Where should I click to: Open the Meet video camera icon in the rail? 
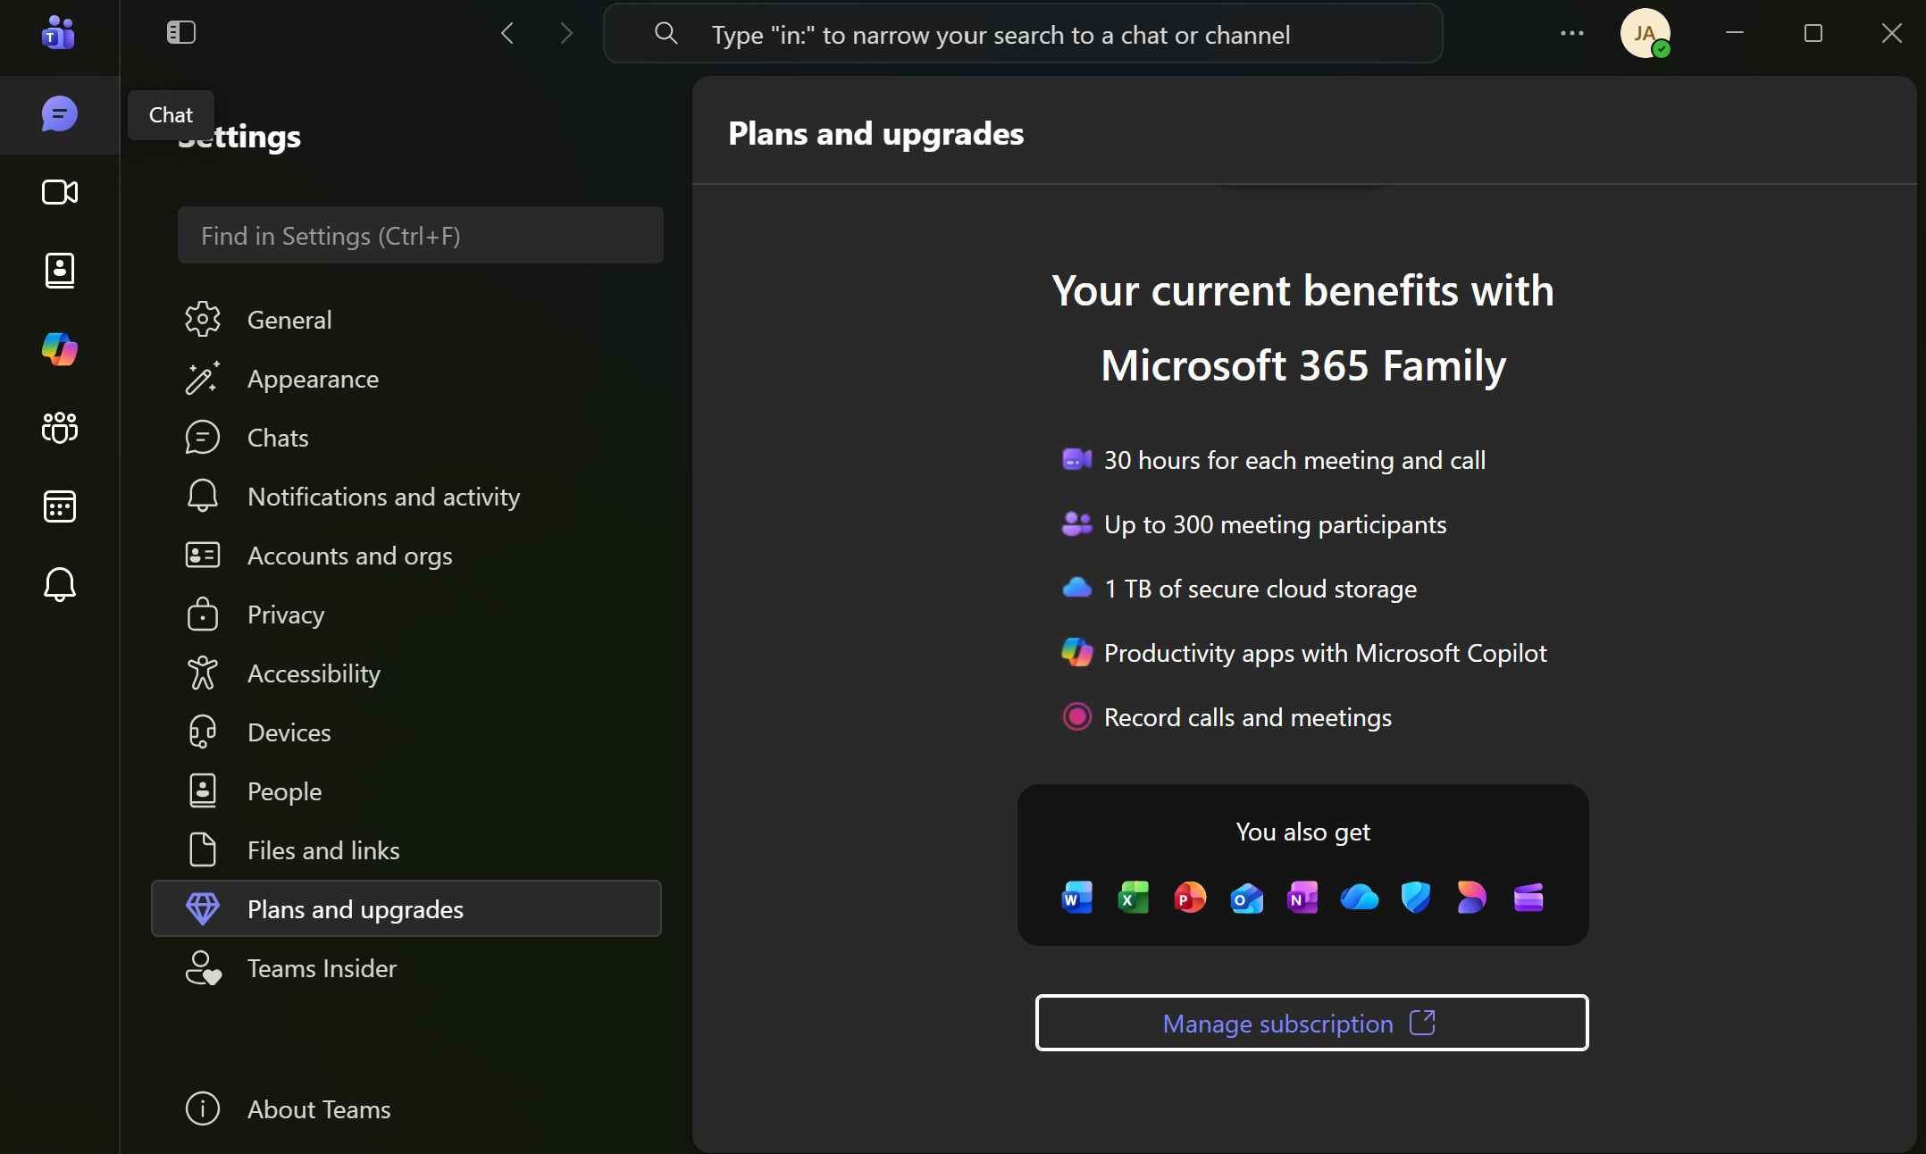click(x=60, y=192)
